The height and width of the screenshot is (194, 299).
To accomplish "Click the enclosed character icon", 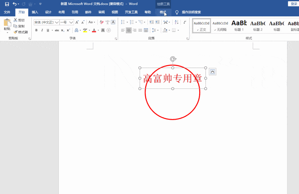I will coord(109,30).
